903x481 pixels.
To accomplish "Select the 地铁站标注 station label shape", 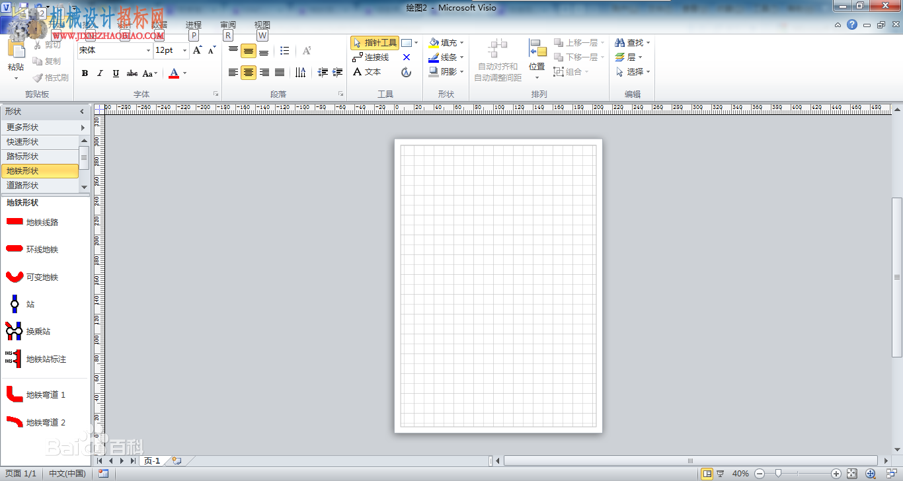I will (36, 359).
